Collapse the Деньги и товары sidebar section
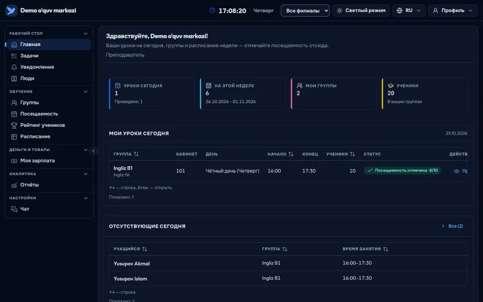The height and width of the screenshot is (302, 483). [86, 150]
